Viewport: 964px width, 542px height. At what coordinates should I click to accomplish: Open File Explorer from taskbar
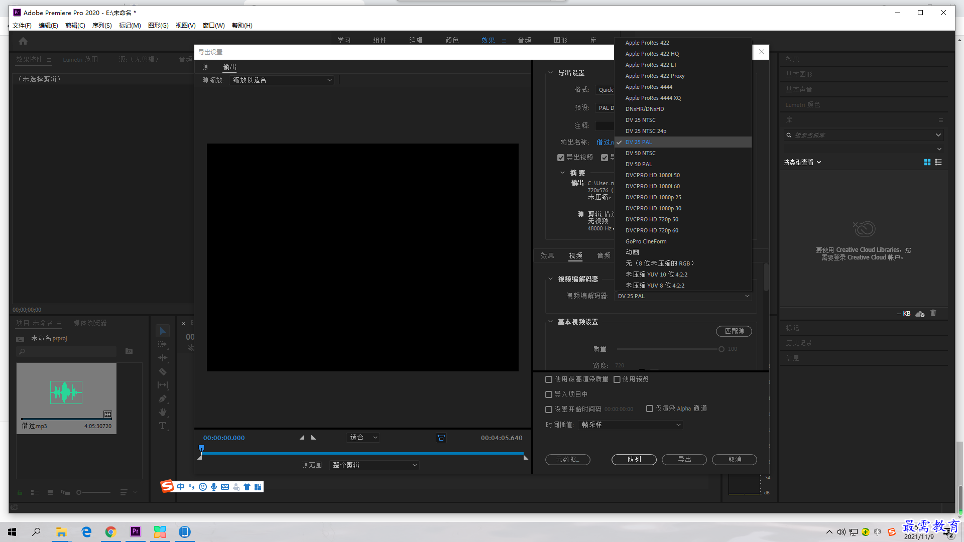point(62,531)
